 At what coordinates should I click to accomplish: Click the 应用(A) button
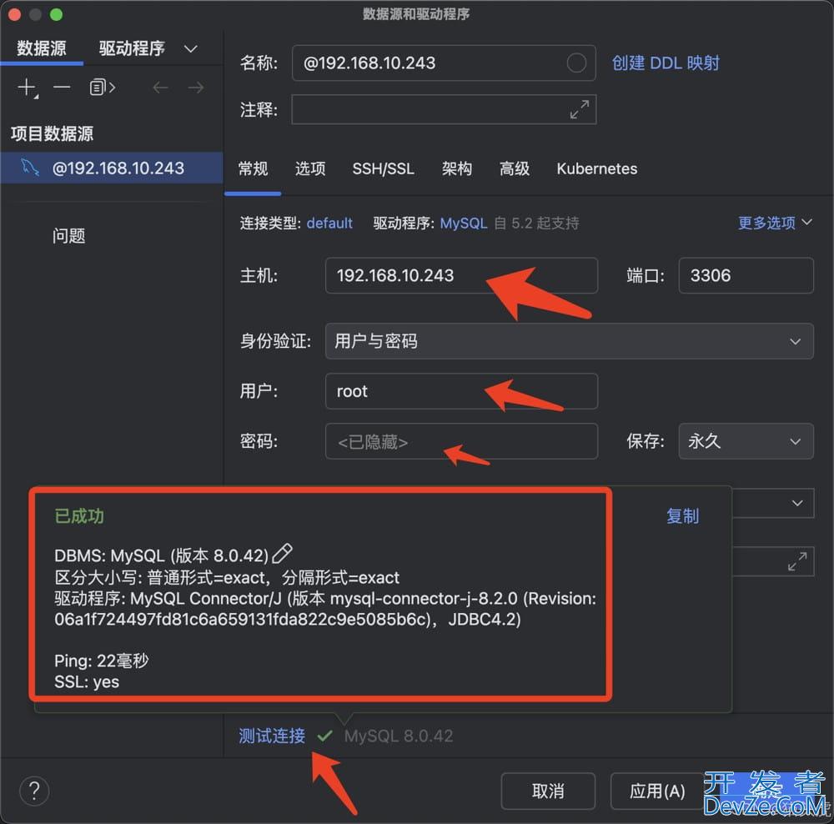(x=657, y=791)
